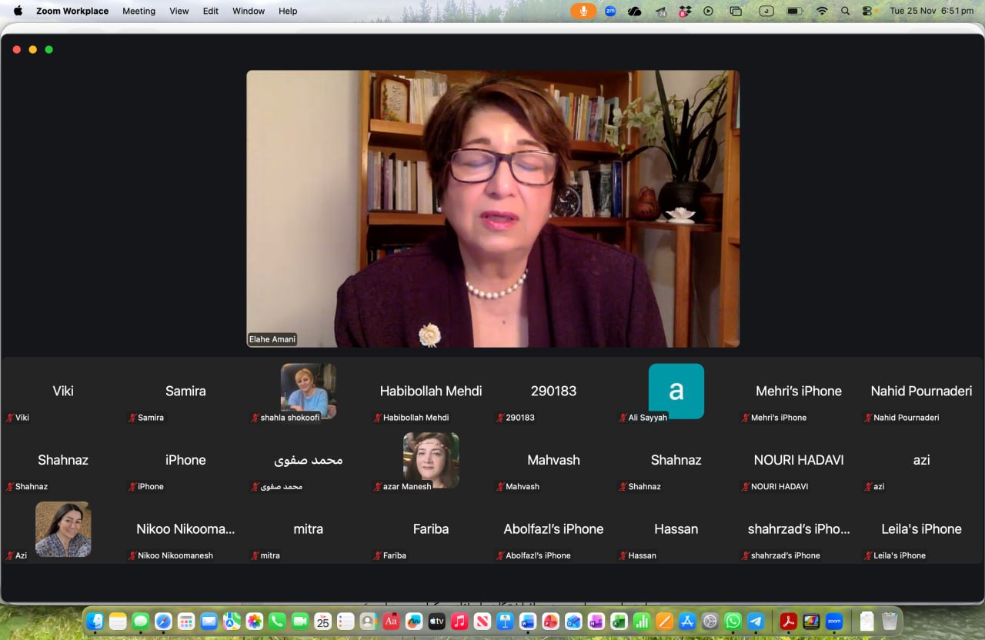This screenshot has width=985, height=640.
Task: Open Spotlight search magnifier in menu bar
Action: 845,11
